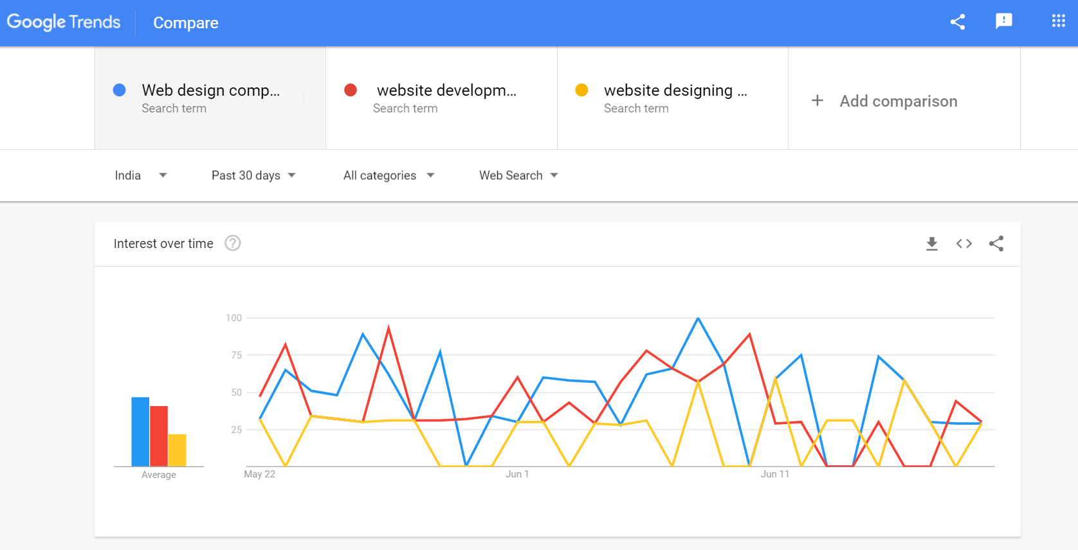Open help icon beside Interest over time
The image size is (1078, 550).
[x=233, y=243]
